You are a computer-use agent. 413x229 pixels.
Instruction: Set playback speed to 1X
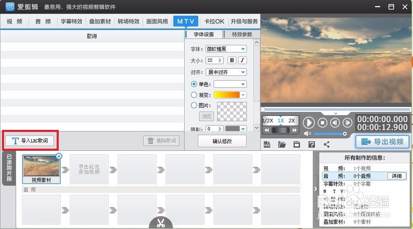coord(281,121)
